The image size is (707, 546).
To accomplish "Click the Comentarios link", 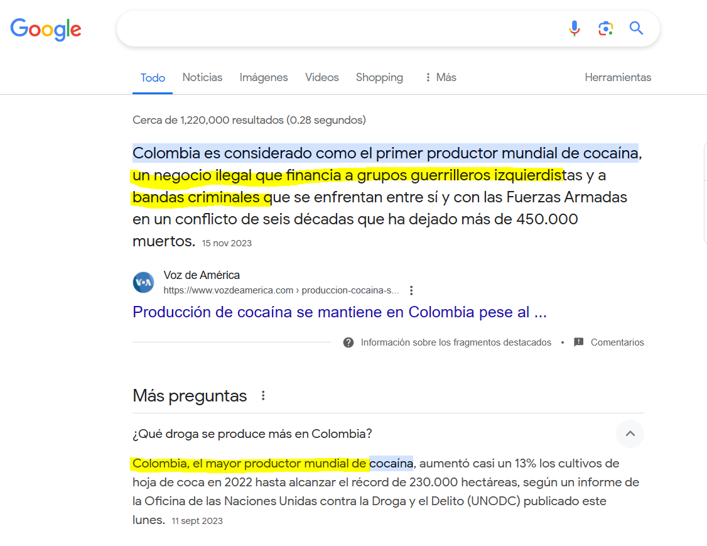I will tap(617, 342).
